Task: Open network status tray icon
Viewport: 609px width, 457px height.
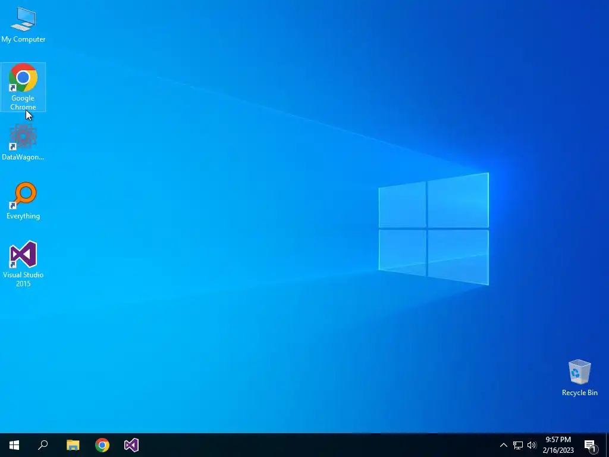Action: tap(518, 445)
